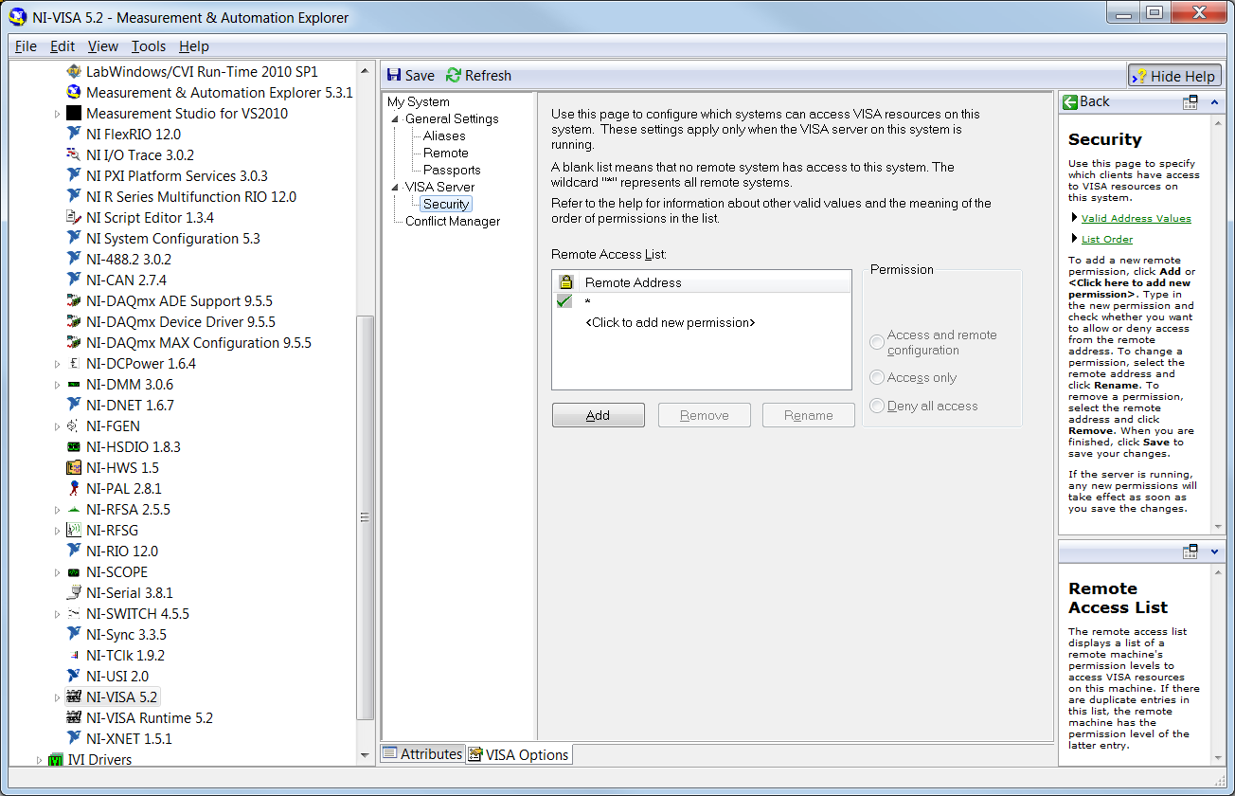Viewport: 1235px width, 796px height.
Task: Click the NI-VISA Runtime 5.2 icon
Action: (x=74, y=717)
